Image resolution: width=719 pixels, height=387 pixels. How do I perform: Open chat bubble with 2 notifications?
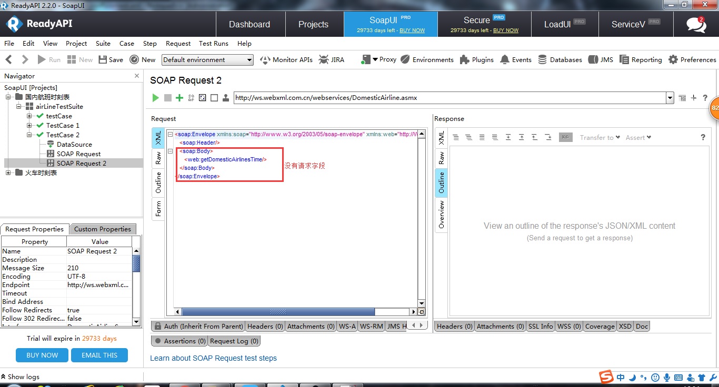pos(696,24)
